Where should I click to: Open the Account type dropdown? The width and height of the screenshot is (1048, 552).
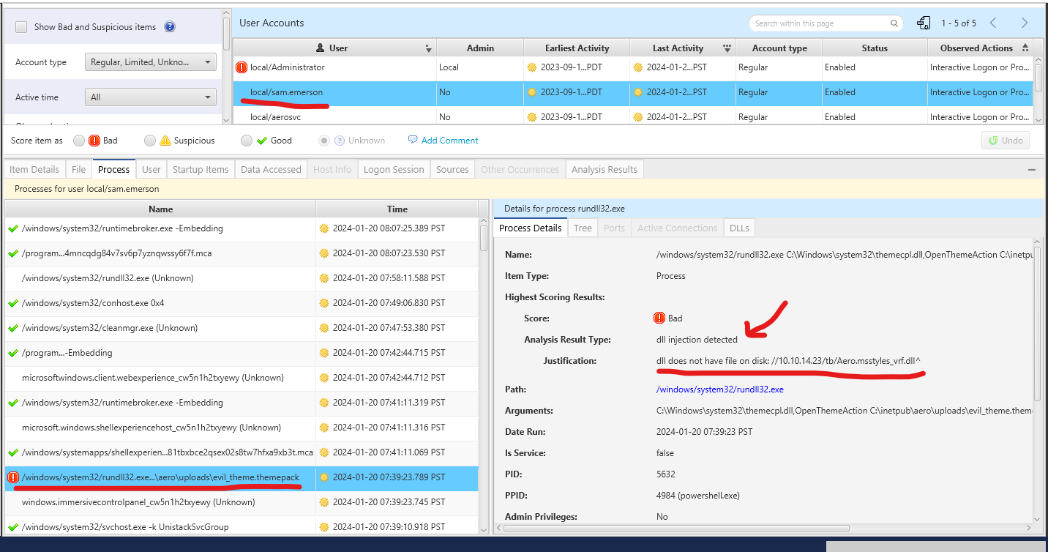tap(151, 62)
